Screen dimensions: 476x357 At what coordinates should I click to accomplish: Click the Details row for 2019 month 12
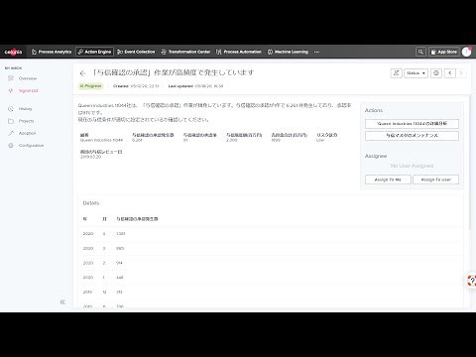click(x=270, y=292)
